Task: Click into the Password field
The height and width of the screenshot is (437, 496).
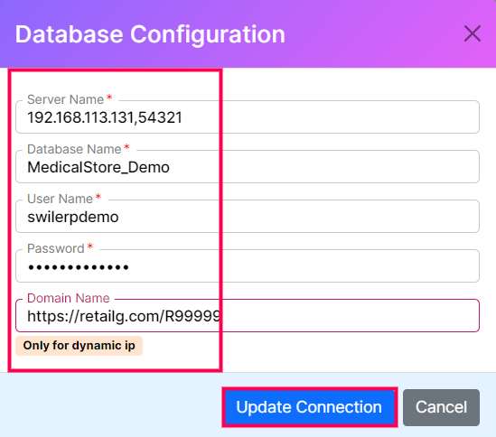Action: (248, 266)
